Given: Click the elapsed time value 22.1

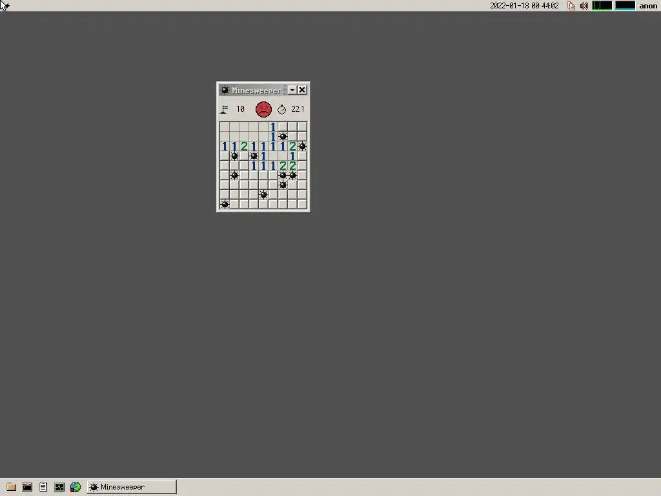Looking at the screenshot, I should pos(298,109).
